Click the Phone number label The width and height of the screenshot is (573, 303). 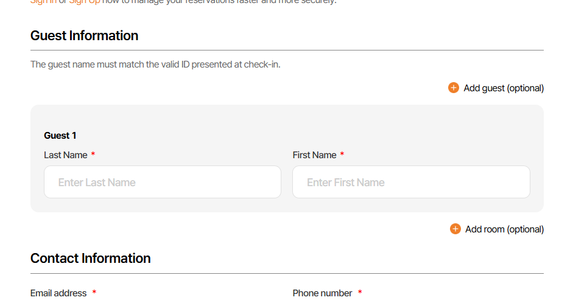point(322,293)
